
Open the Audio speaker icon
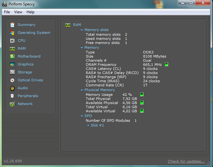[12, 88]
